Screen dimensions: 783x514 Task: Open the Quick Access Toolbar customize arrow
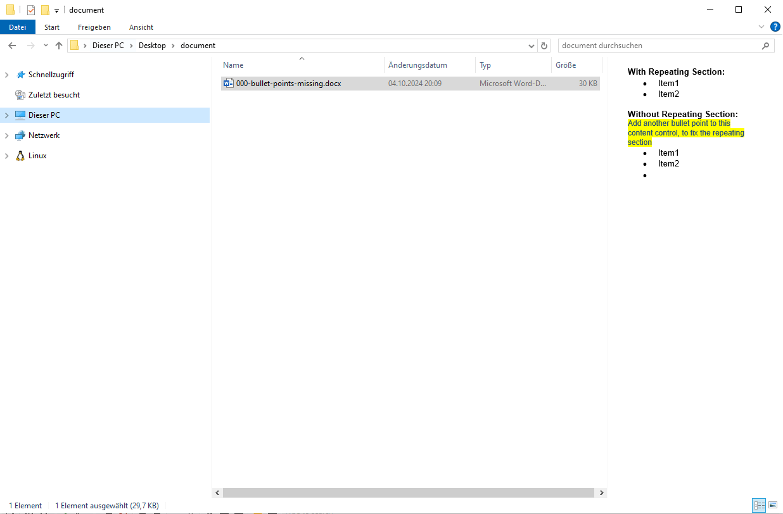[56, 11]
